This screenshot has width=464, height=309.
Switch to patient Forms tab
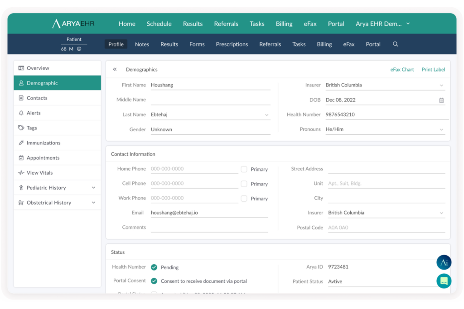pyautogui.click(x=197, y=44)
